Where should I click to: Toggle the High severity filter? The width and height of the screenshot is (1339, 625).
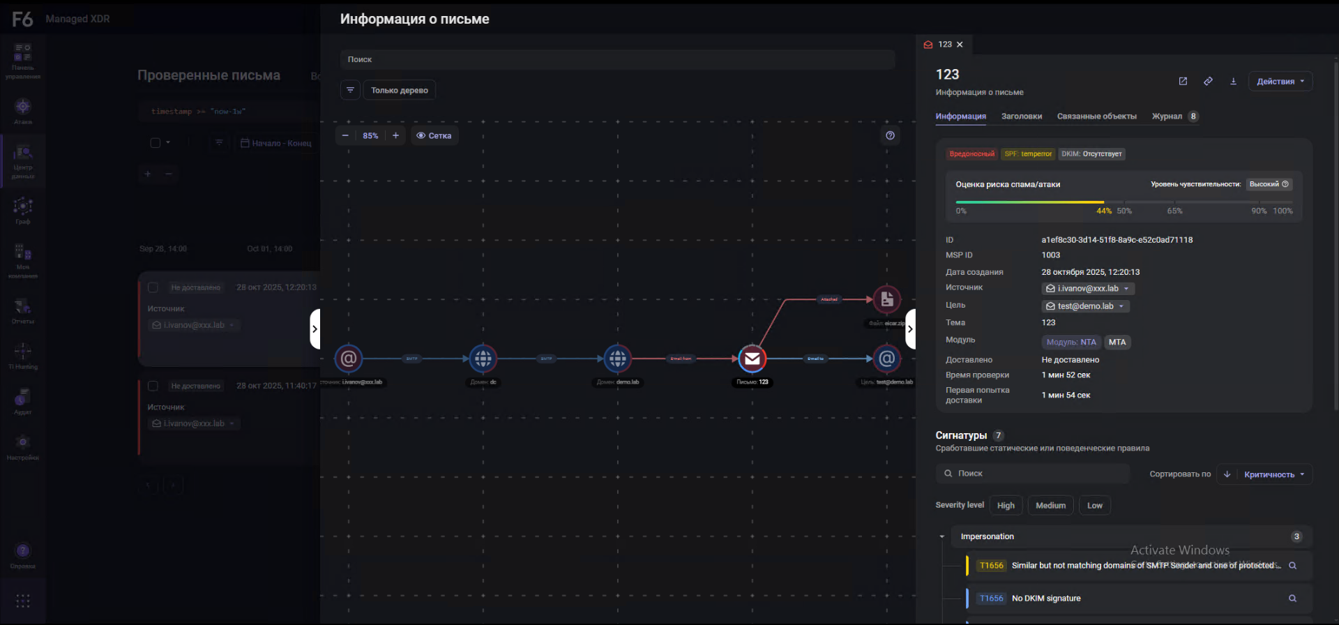[x=1006, y=506]
